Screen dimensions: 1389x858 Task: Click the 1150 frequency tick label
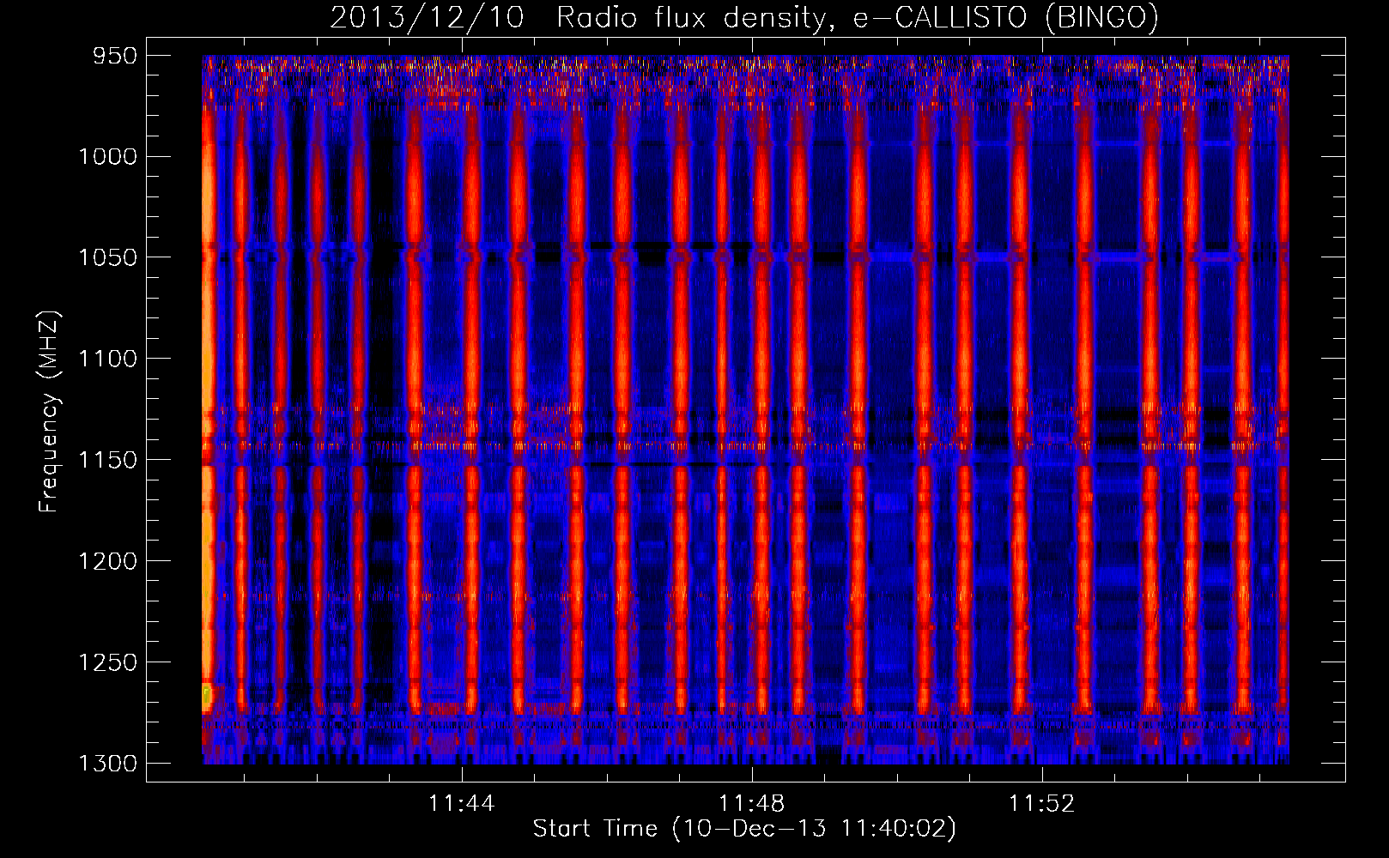tap(107, 460)
